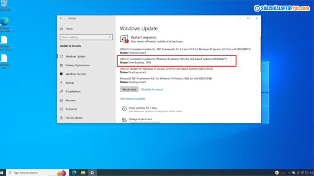The image size is (314, 176).
Task: Click the Restart required status icon
Action: [x=124, y=39]
